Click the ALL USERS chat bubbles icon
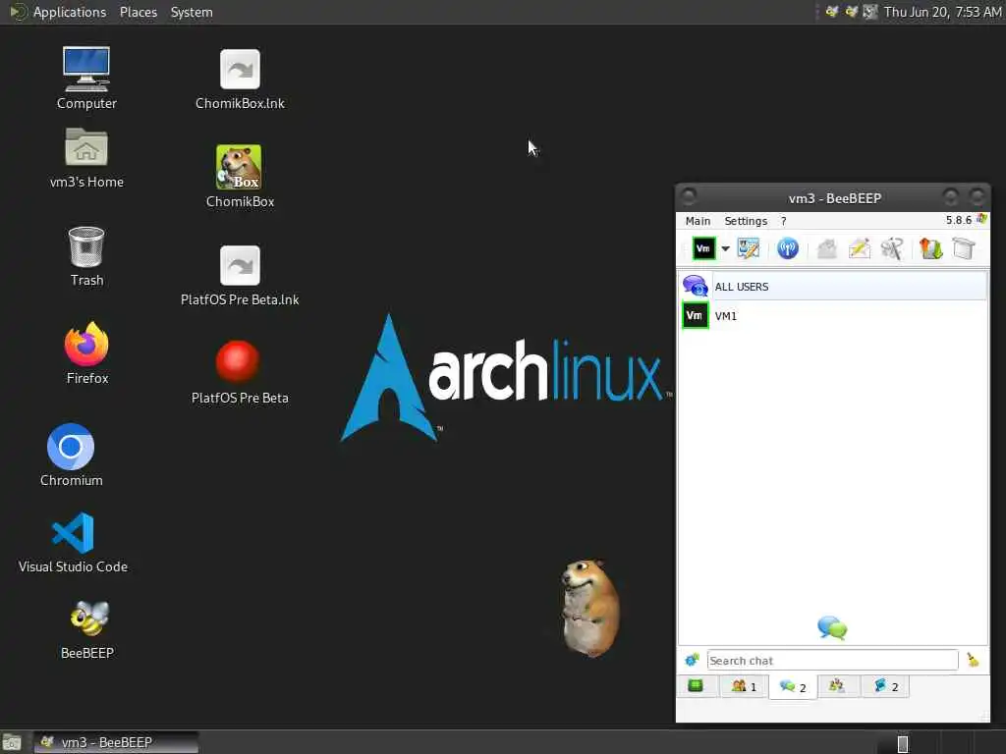 695,286
